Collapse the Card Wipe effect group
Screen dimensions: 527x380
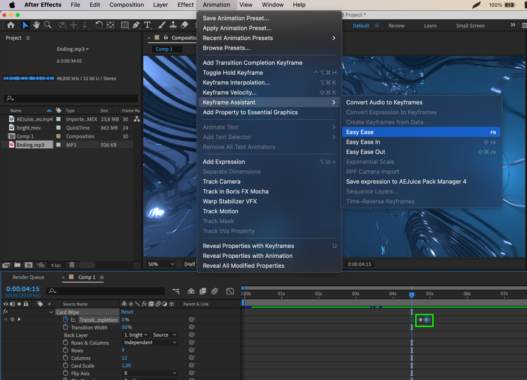coord(51,312)
